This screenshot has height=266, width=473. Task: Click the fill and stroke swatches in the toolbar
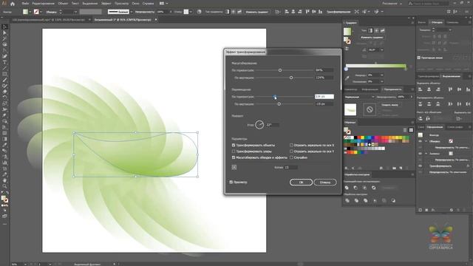point(4,199)
